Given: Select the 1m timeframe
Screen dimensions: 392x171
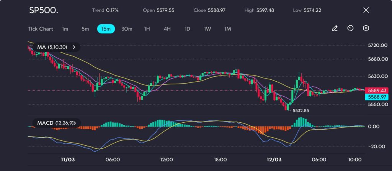Looking at the screenshot, I should (x=65, y=29).
